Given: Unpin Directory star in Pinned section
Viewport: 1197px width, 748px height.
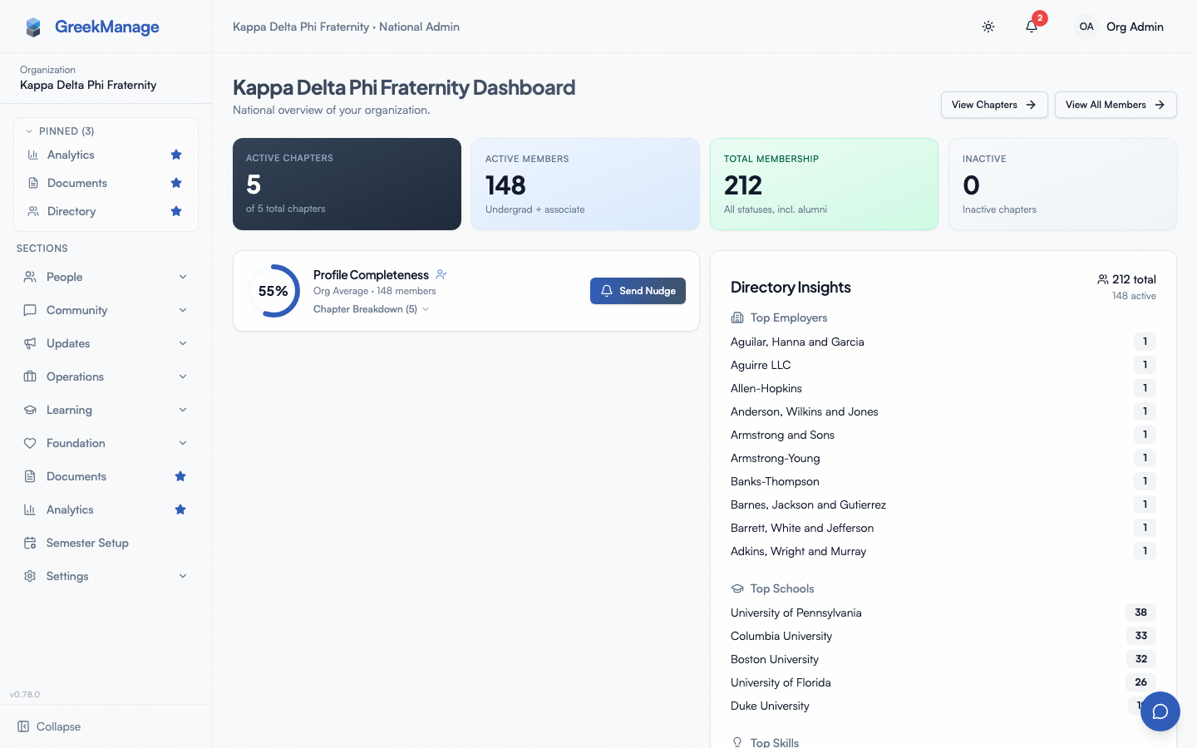Looking at the screenshot, I should [x=176, y=211].
